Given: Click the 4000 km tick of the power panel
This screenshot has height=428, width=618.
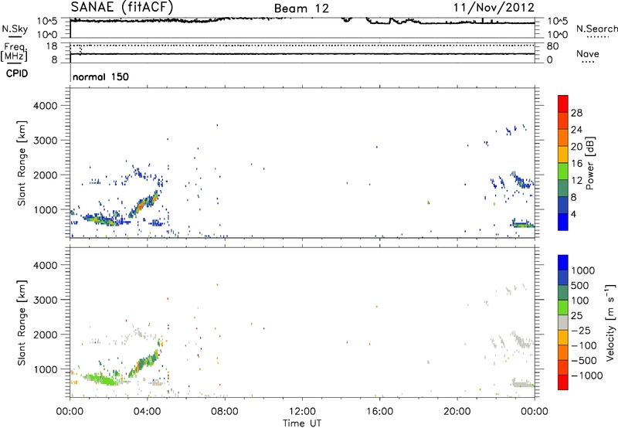Looking at the screenshot, I should (x=46, y=106).
